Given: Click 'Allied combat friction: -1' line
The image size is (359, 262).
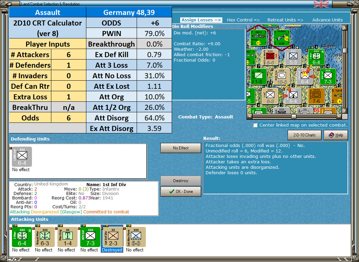Looking at the screenshot, I should coord(202,54).
